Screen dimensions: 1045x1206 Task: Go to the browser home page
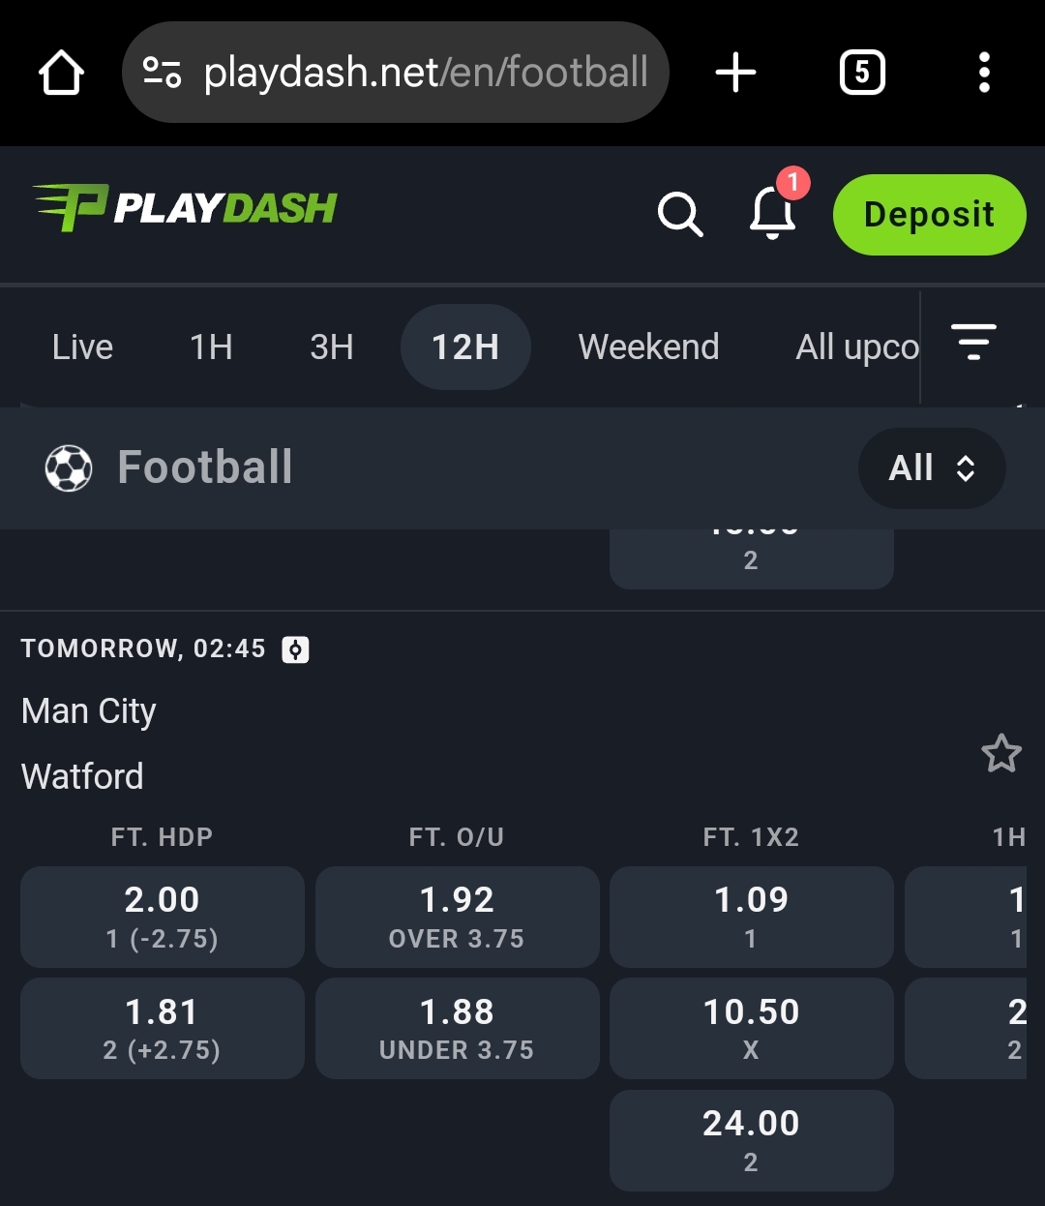click(x=61, y=73)
